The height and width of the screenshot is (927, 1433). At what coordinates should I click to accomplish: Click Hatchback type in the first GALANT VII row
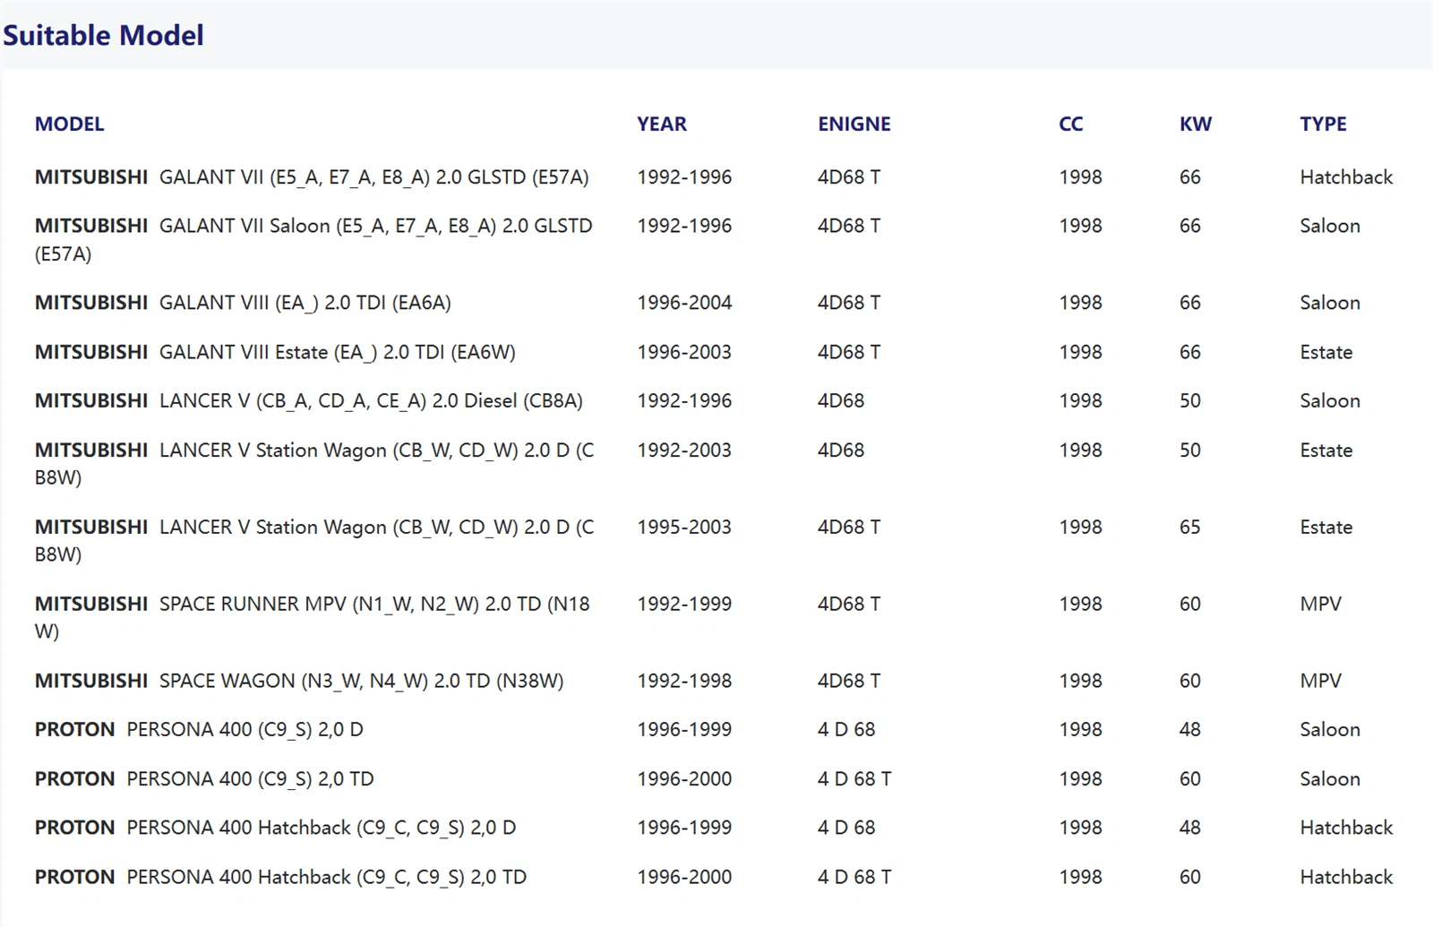[x=1345, y=177]
